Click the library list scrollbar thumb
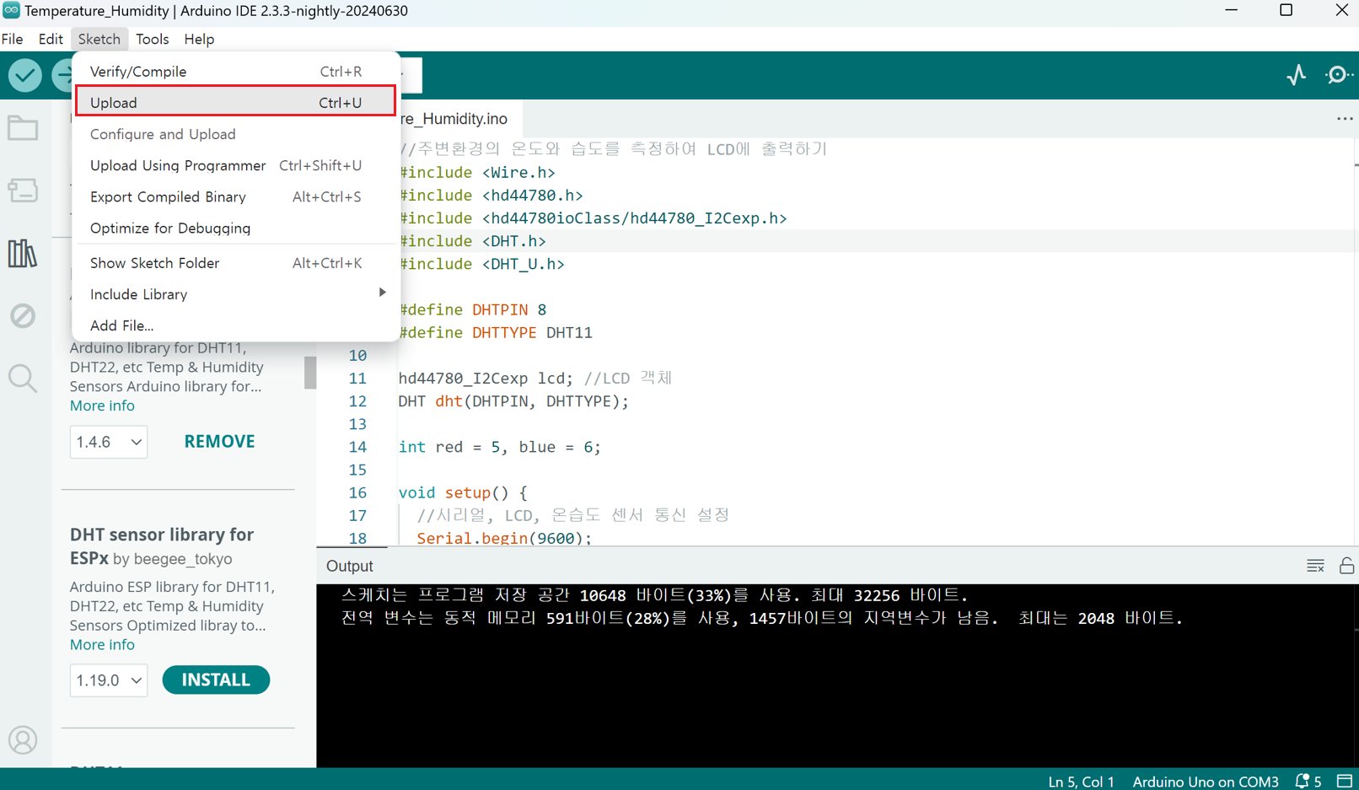Screen dimensions: 1359x790 310,373
